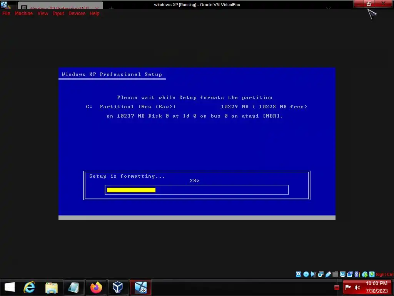Launch Firefox from the taskbar

[x=96, y=287]
